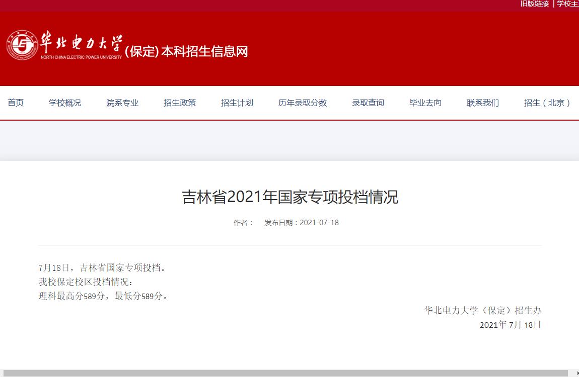The height and width of the screenshot is (377, 579).
Task: Click the 2021年 7月 18日 signature date
Action: (511, 325)
